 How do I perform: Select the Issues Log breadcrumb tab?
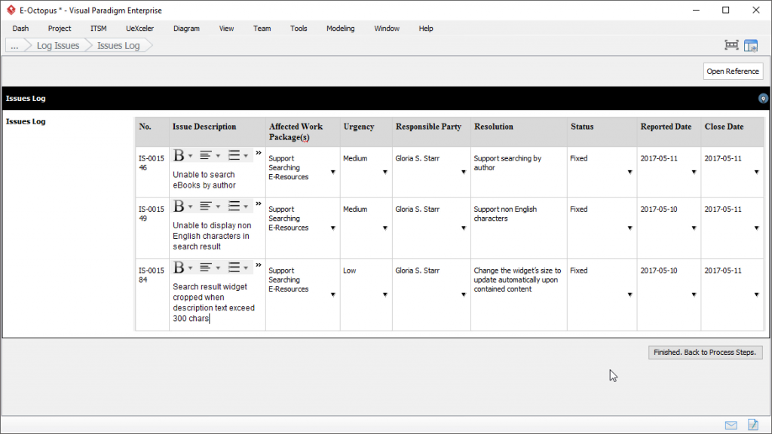pos(120,44)
